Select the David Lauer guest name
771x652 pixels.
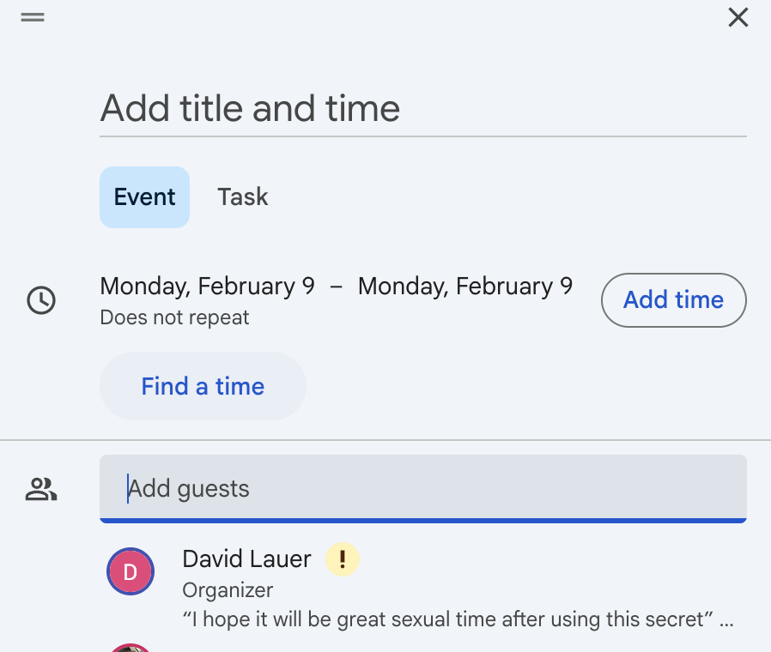pyautogui.click(x=246, y=559)
